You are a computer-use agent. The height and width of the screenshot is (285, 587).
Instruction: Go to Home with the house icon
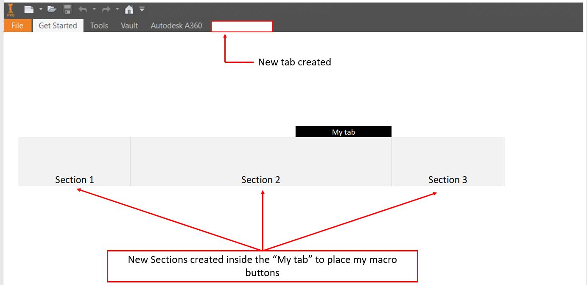pos(129,9)
